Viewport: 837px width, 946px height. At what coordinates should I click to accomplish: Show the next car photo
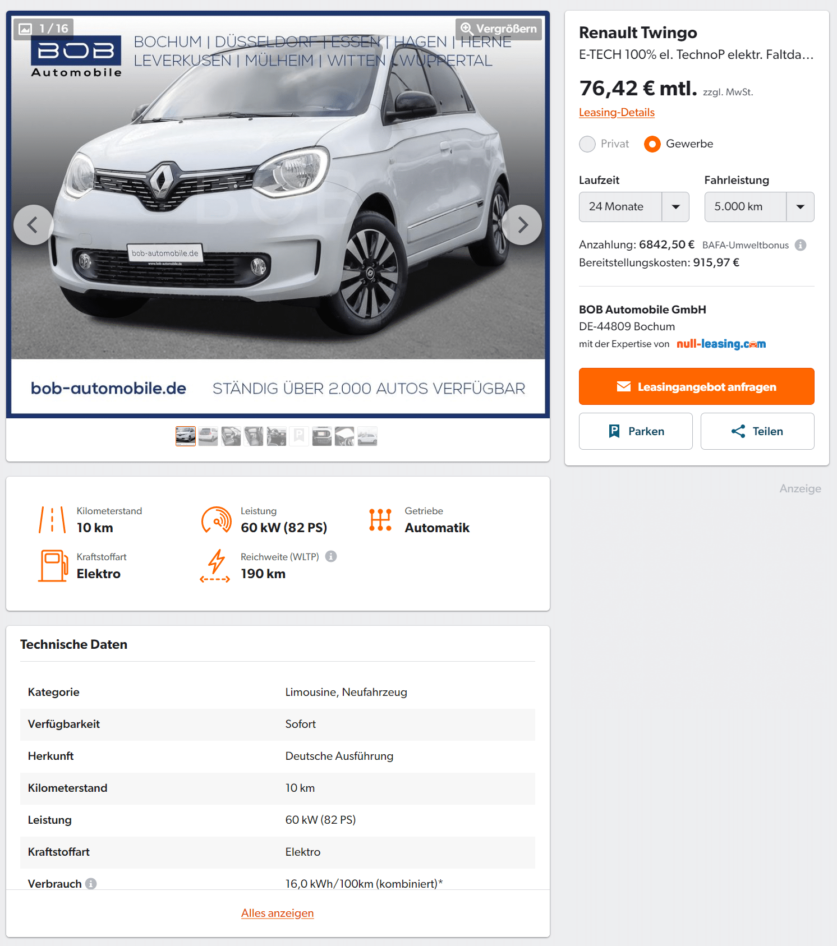(522, 225)
